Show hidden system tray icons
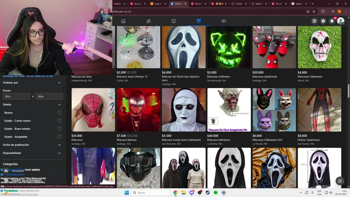The height and width of the screenshot is (197, 350). click(301, 193)
